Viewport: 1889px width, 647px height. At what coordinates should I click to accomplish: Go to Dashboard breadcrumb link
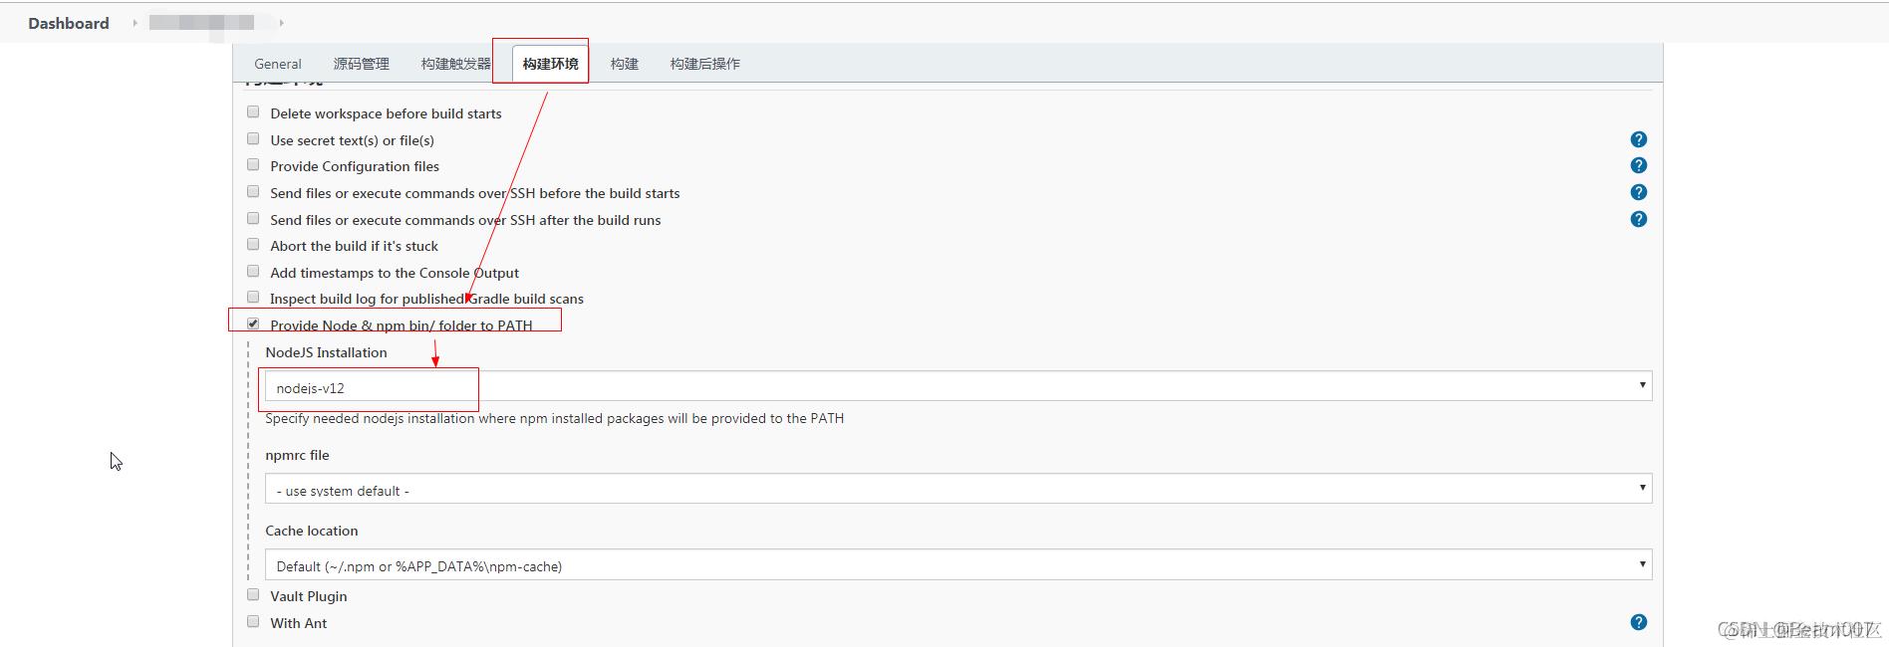69,23
